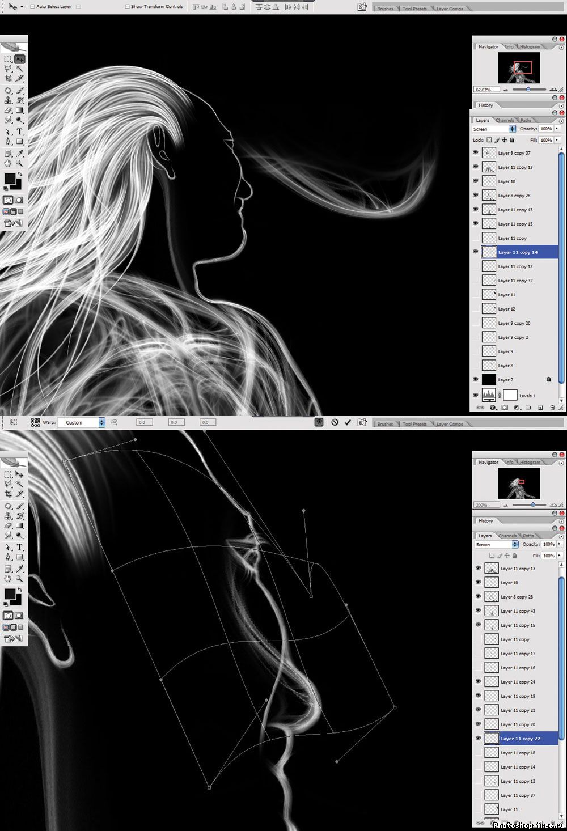Open the Histogram tab in upper Navigator panel
Image resolution: width=567 pixels, height=831 pixels.
(530, 47)
